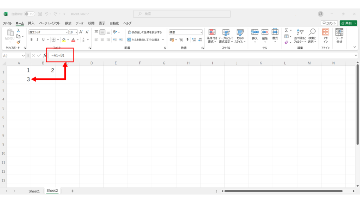The image size is (360, 203).
Task: Collapse the ribbon with the chevron
Action: coord(354,47)
